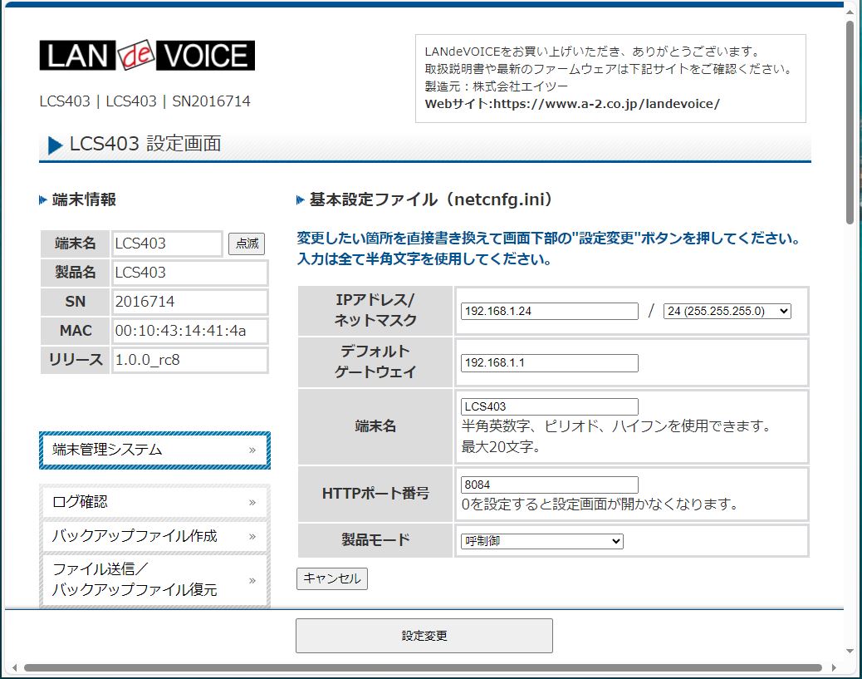Screen dimensions: 862x679
Task: Click the chevron icon on ログ確認
Action: pyautogui.click(x=252, y=502)
